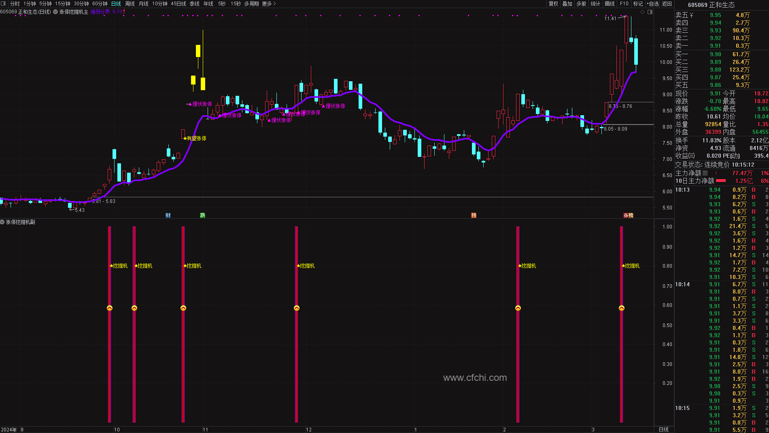Toggle the right panel icon above chart
The width and height of the screenshot is (769, 433).
point(650,12)
